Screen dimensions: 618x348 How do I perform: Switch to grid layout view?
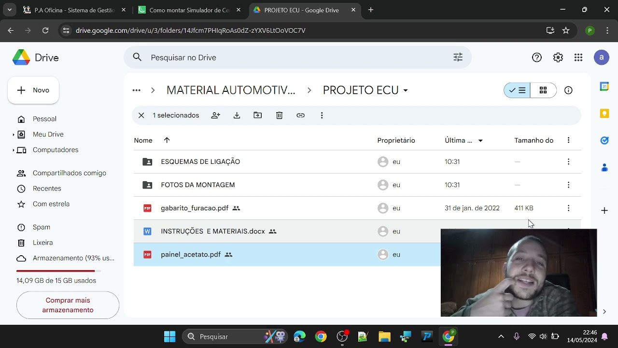[543, 90]
